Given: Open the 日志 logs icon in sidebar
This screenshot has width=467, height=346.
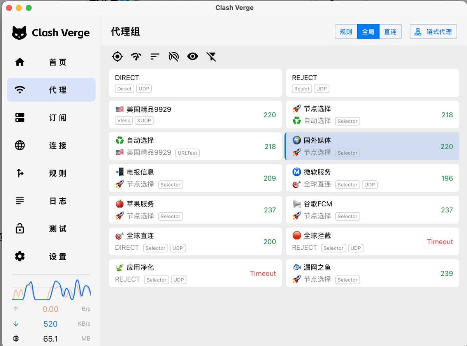Looking at the screenshot, I should (x=19, y=201).
